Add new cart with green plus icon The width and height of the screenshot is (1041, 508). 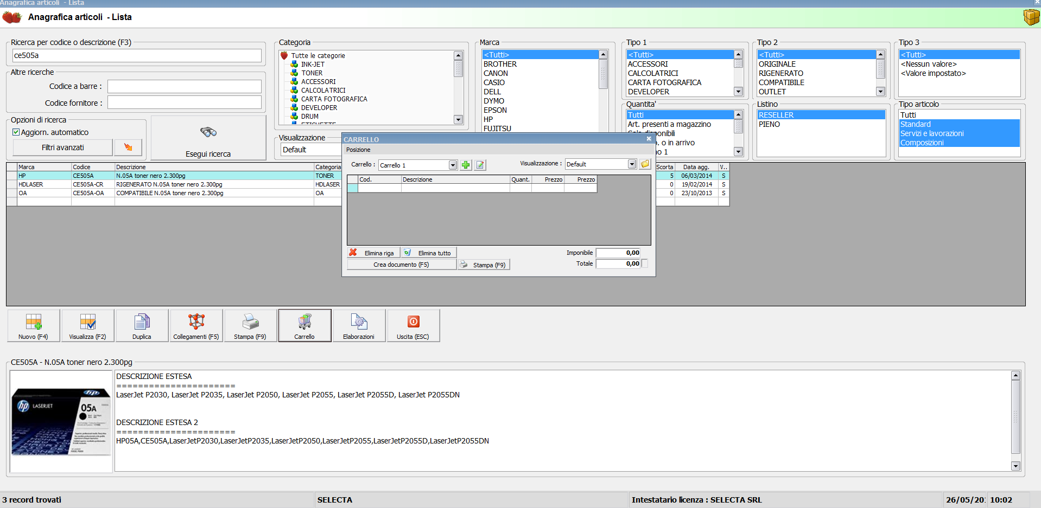[466, 165]
